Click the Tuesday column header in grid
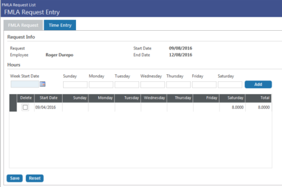This screenshot has height=187, width=282. 128,98
